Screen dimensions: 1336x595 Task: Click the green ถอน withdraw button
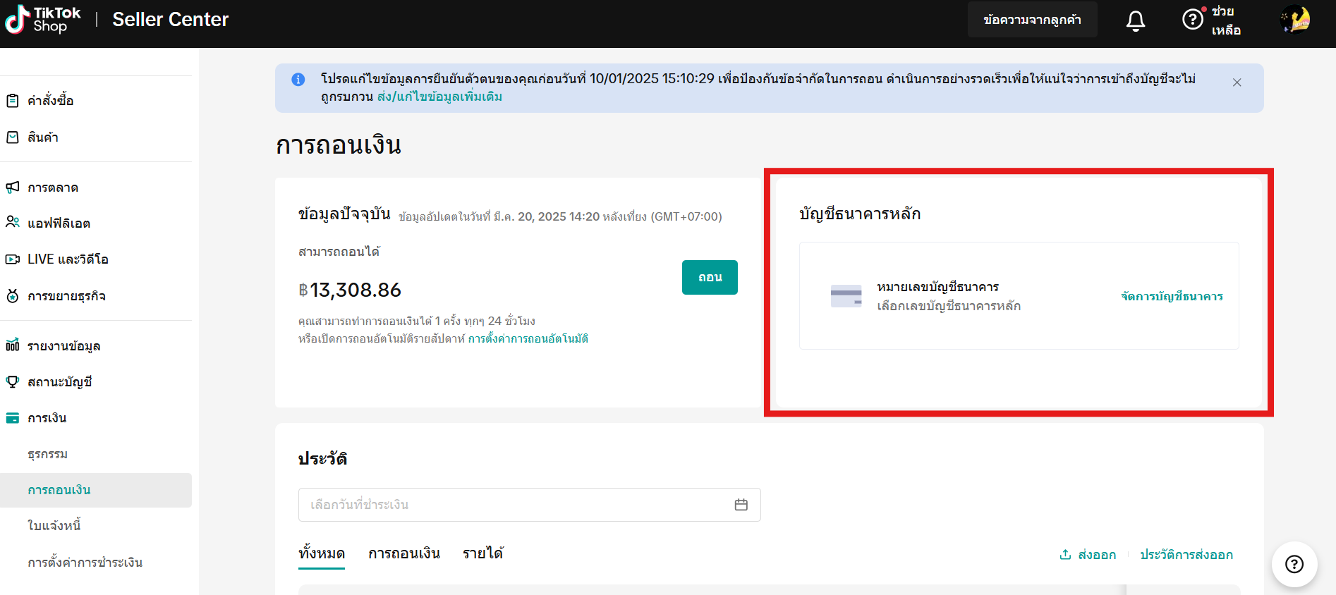click(x=710, y=277)
